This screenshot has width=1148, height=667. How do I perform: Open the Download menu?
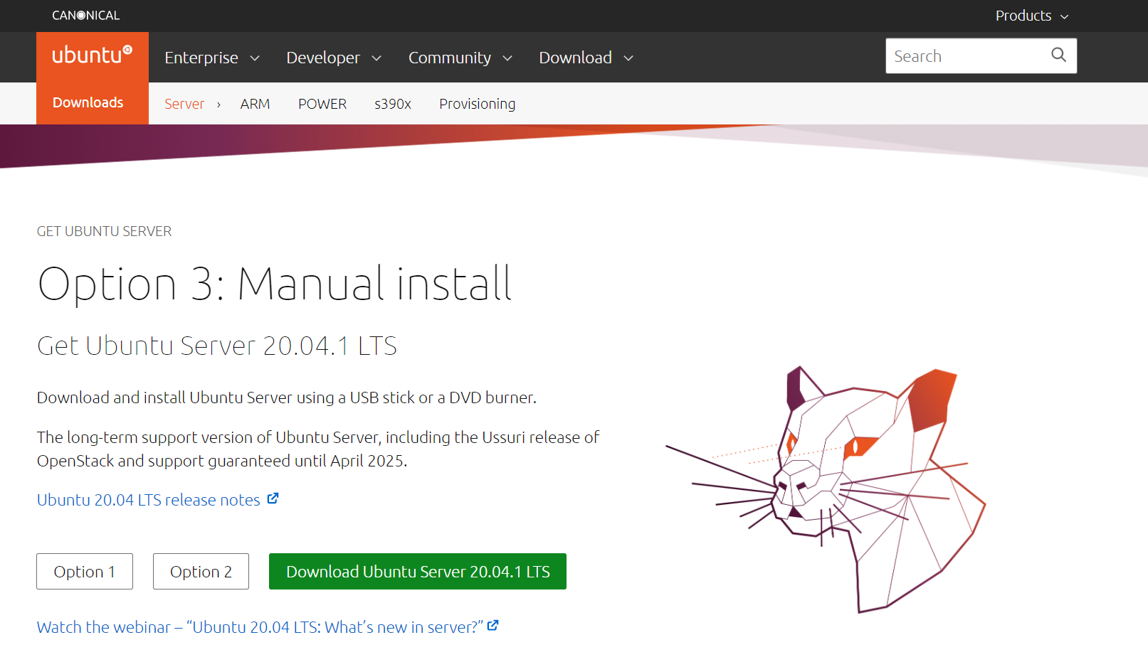pyautogui.click(x=586, y=58)
